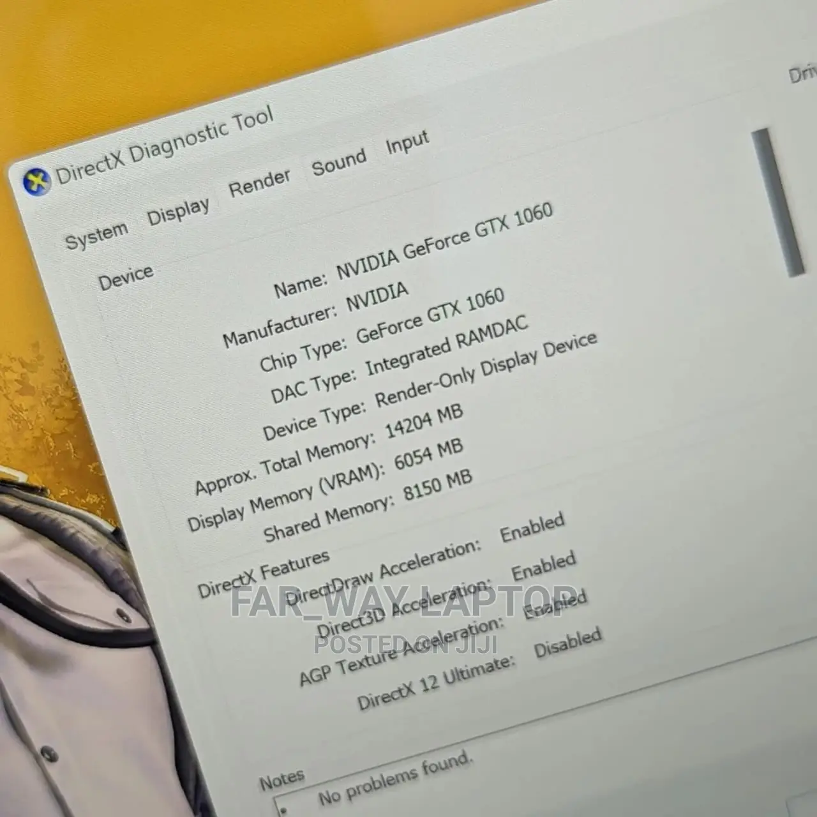
Task: Open the Sound tab
Action: pyautogui.click(x=339, y=161)
